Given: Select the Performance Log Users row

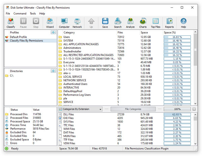Looking at the screenshot, I should point(126,95).
